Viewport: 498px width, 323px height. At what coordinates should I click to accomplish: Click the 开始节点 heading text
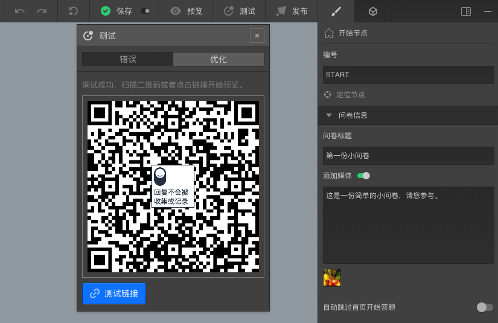(353, 33)
